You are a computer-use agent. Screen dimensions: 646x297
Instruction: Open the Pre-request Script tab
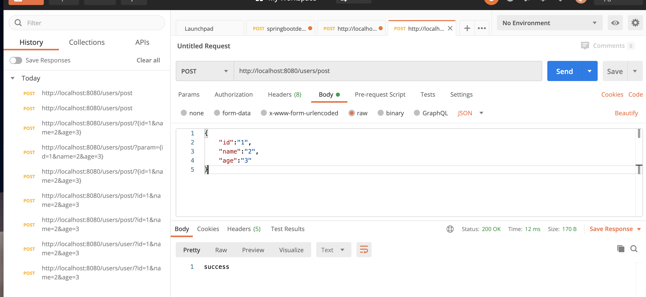[380, 94]
